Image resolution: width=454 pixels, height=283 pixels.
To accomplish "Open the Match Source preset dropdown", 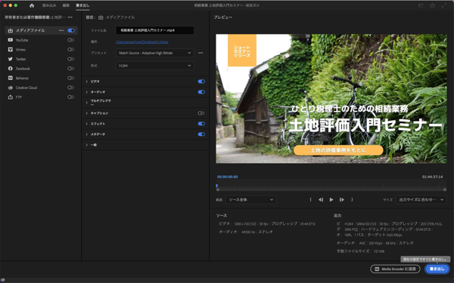I will pyautogui.click(x=155, y=53).
